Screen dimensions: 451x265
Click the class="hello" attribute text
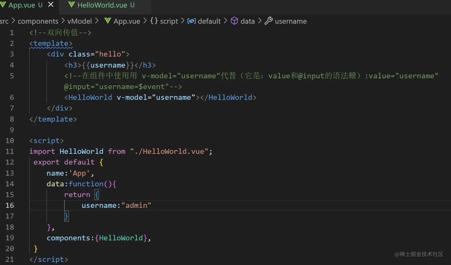tap(97, 54)
